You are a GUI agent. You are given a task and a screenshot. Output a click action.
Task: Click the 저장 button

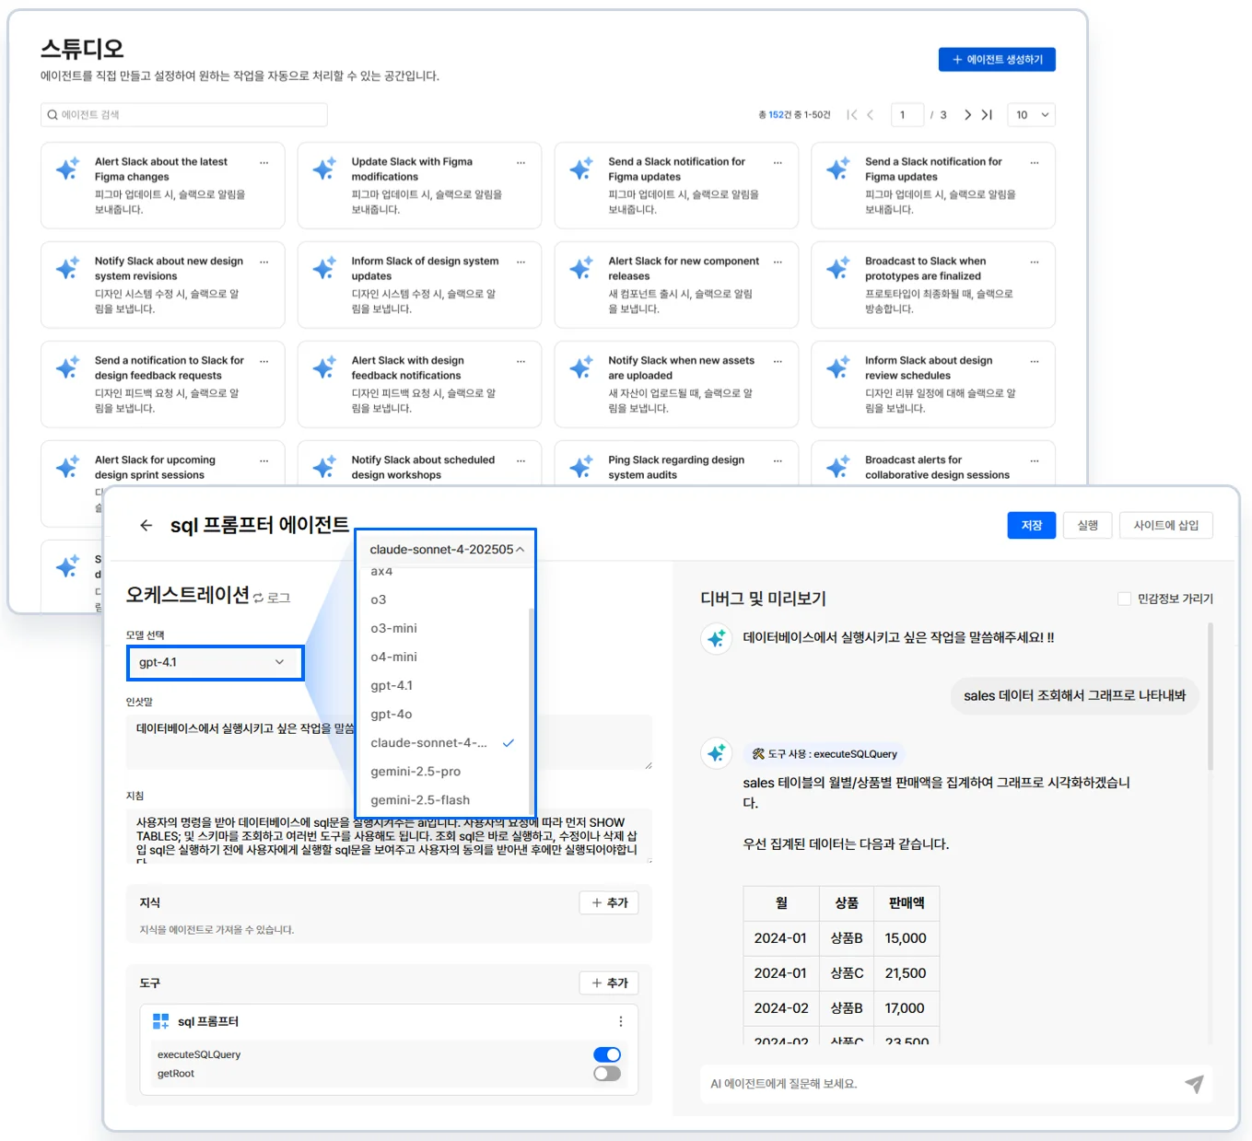[x=1031, y=525]
